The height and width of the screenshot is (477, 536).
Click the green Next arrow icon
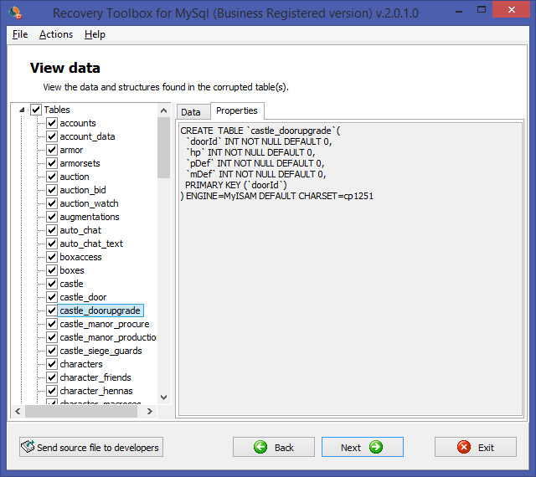pos(376,447)
